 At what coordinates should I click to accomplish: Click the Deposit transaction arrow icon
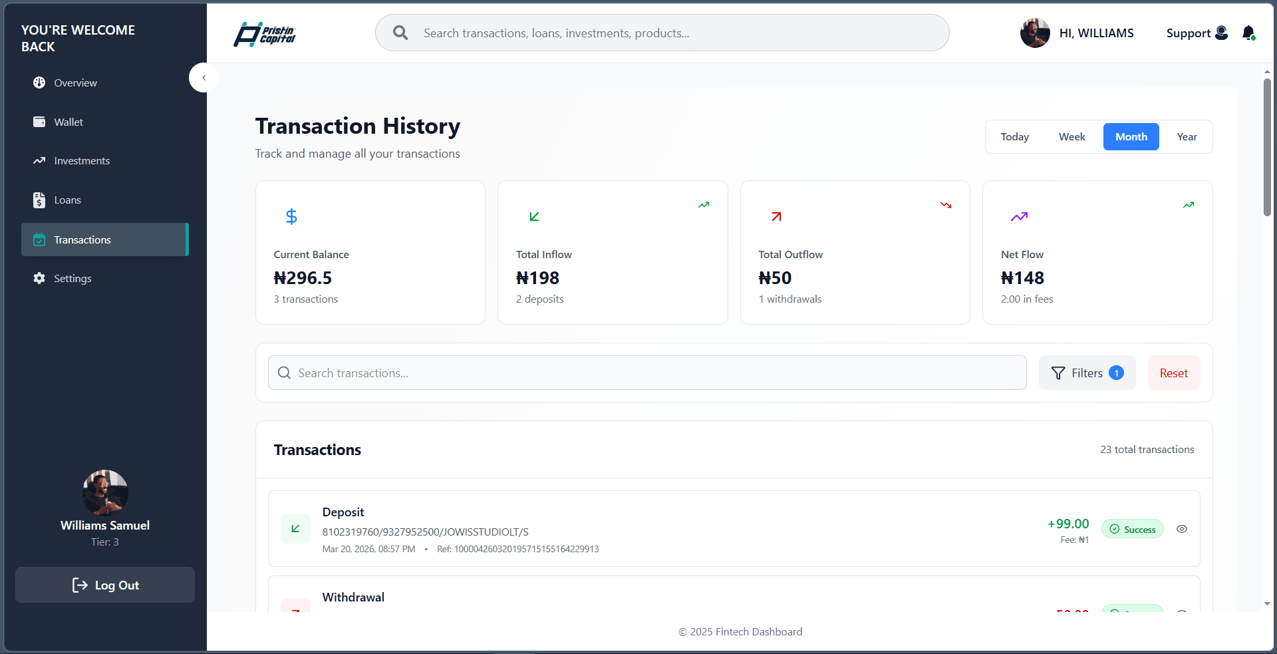tap(295, 528)
